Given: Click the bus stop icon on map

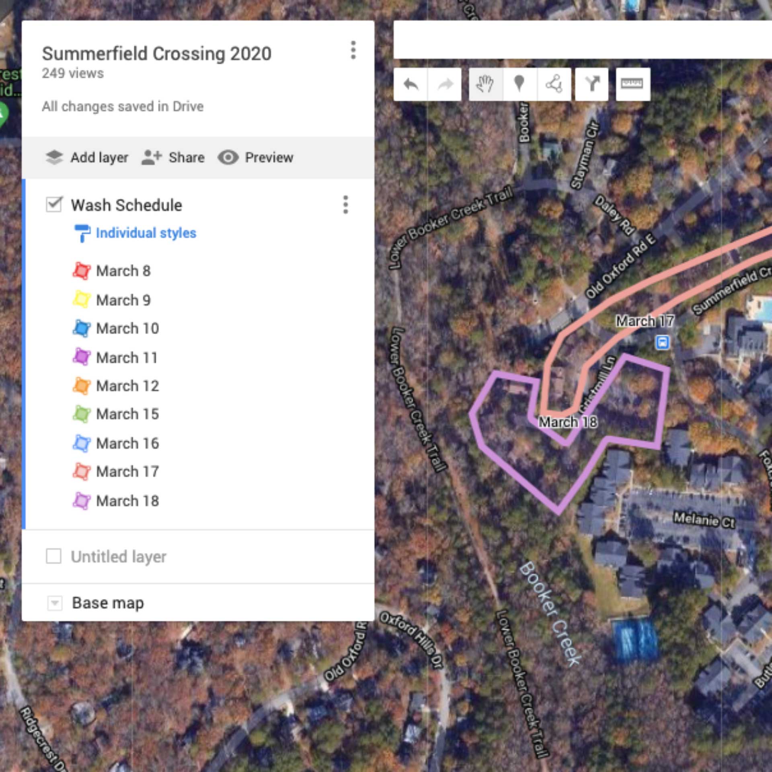Looking at the screenshot, I should coord(663,343).
